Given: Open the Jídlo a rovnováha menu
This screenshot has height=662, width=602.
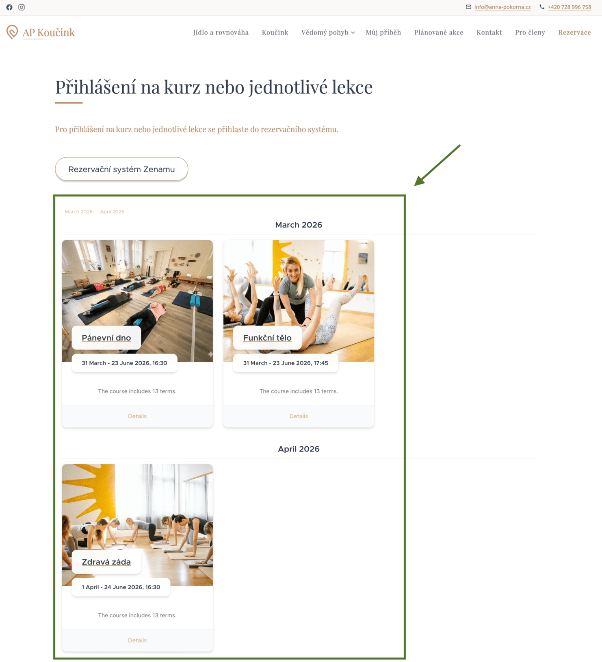Looking at the screenshot, I should (221, 33).
